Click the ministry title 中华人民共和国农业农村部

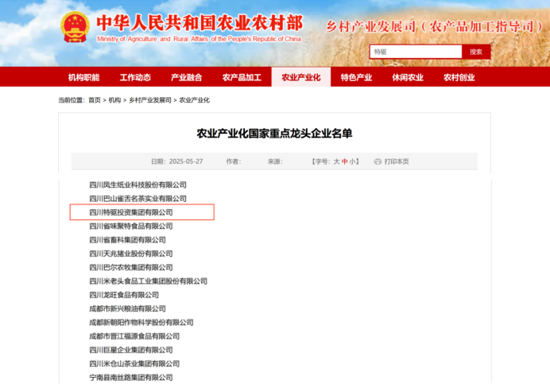point(199,23)
